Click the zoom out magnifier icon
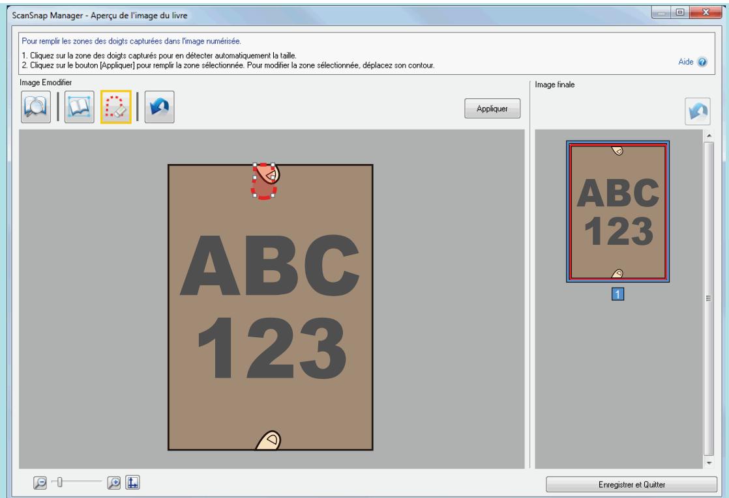This screenshot has width=729, height=498. click(40, 482)
